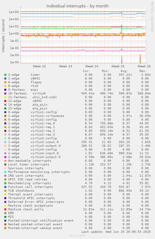Image resolution: width=155 pixels, height=239 pixels.
Task: Click the orange floppy legend swatch
Action: [x=5, y=82]
